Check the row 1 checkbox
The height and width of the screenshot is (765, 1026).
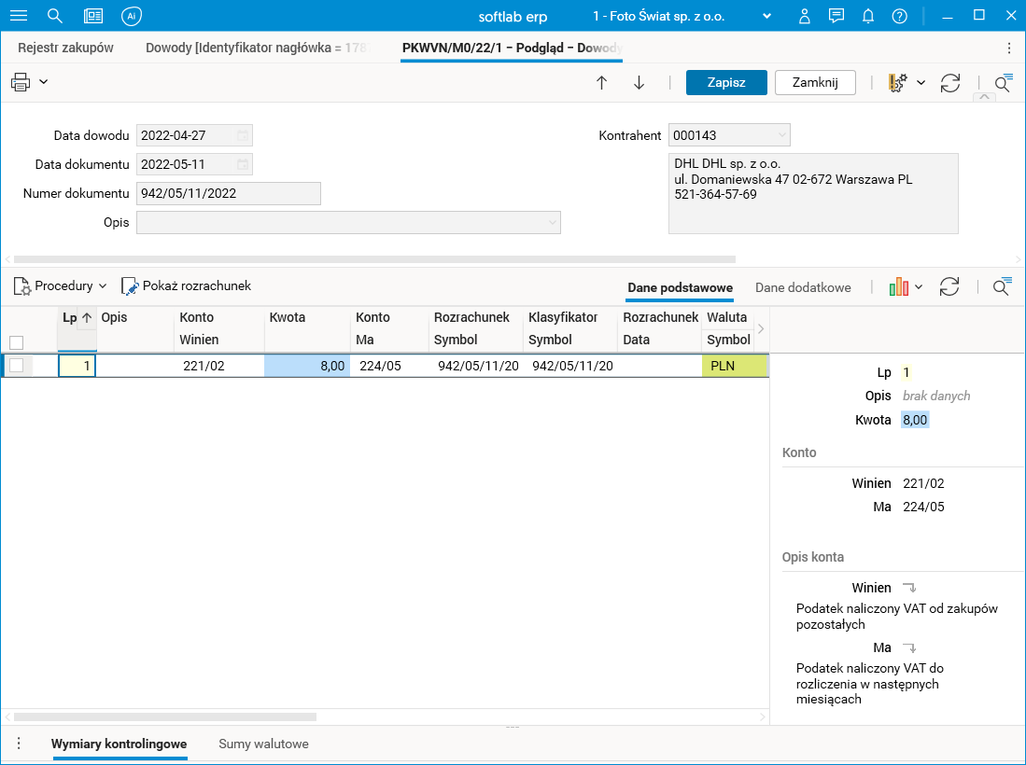pyautogui.click(x=17, y=366)
